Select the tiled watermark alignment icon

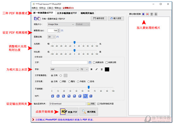(91, 96)
